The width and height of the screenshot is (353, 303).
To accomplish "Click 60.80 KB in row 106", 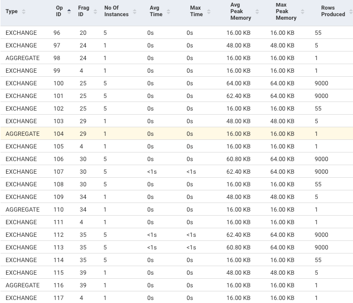I will [239, 159].
